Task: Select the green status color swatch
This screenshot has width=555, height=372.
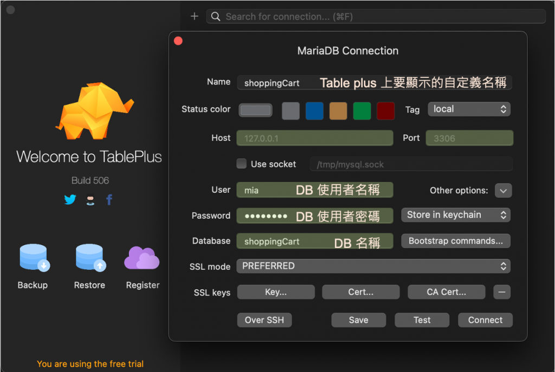Action: coord(362,110)
